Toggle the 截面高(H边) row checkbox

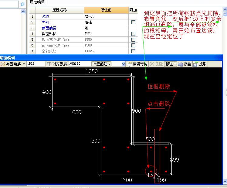tap(133, 45)
